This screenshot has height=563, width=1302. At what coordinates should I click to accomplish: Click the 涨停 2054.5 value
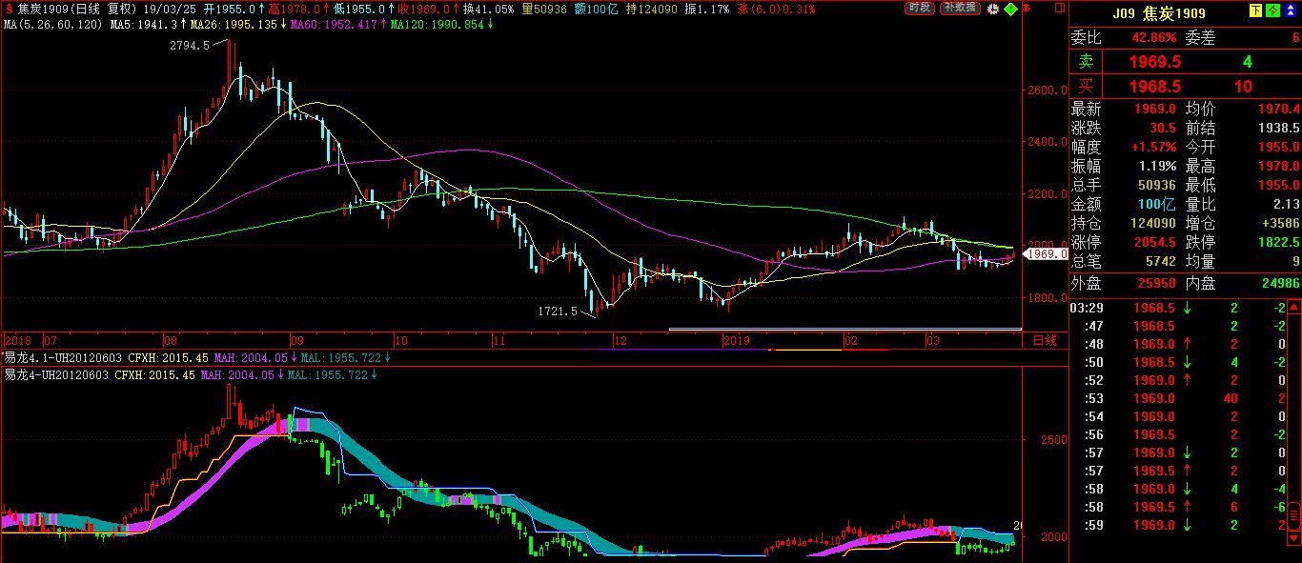tap(1155, 242)
